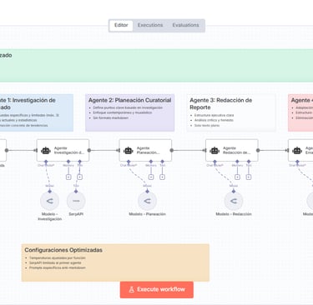Select the Agente 1: Investigación sticky heading

pos(28,103)
